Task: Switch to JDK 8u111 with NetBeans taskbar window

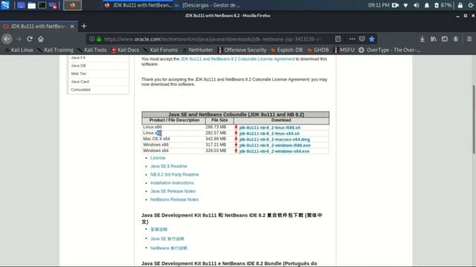Action: coord(138,5)
